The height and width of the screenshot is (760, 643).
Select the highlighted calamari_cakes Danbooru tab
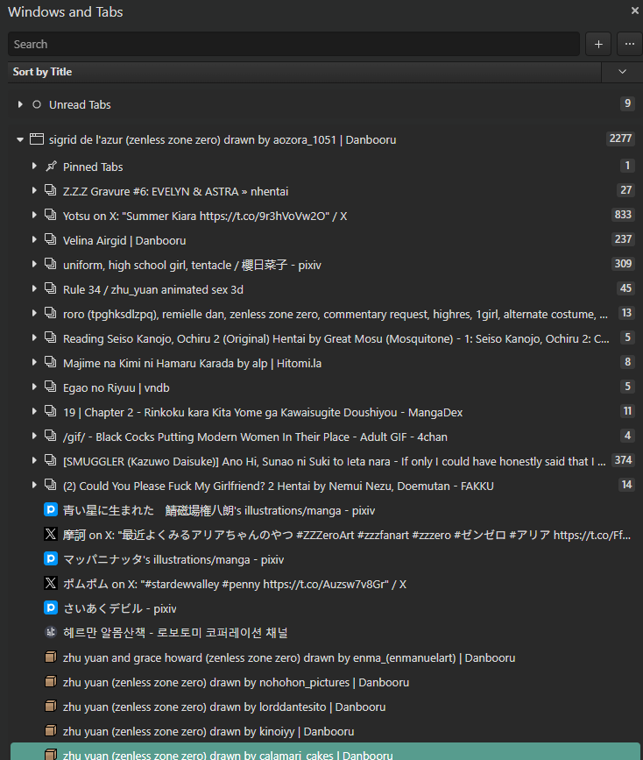pyautogui.click(x=325, y=752)
